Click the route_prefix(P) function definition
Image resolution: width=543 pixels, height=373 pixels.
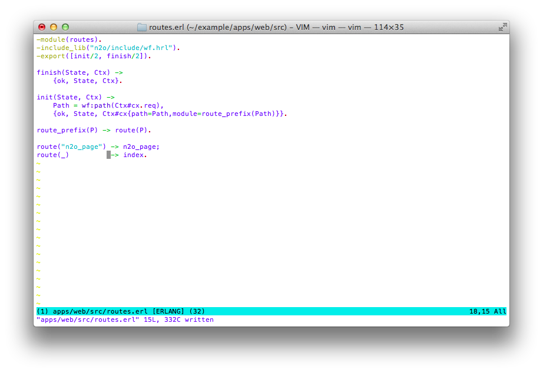click(x=67, y=130)
